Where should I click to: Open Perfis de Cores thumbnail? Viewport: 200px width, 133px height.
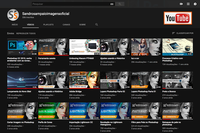point(53,111)
